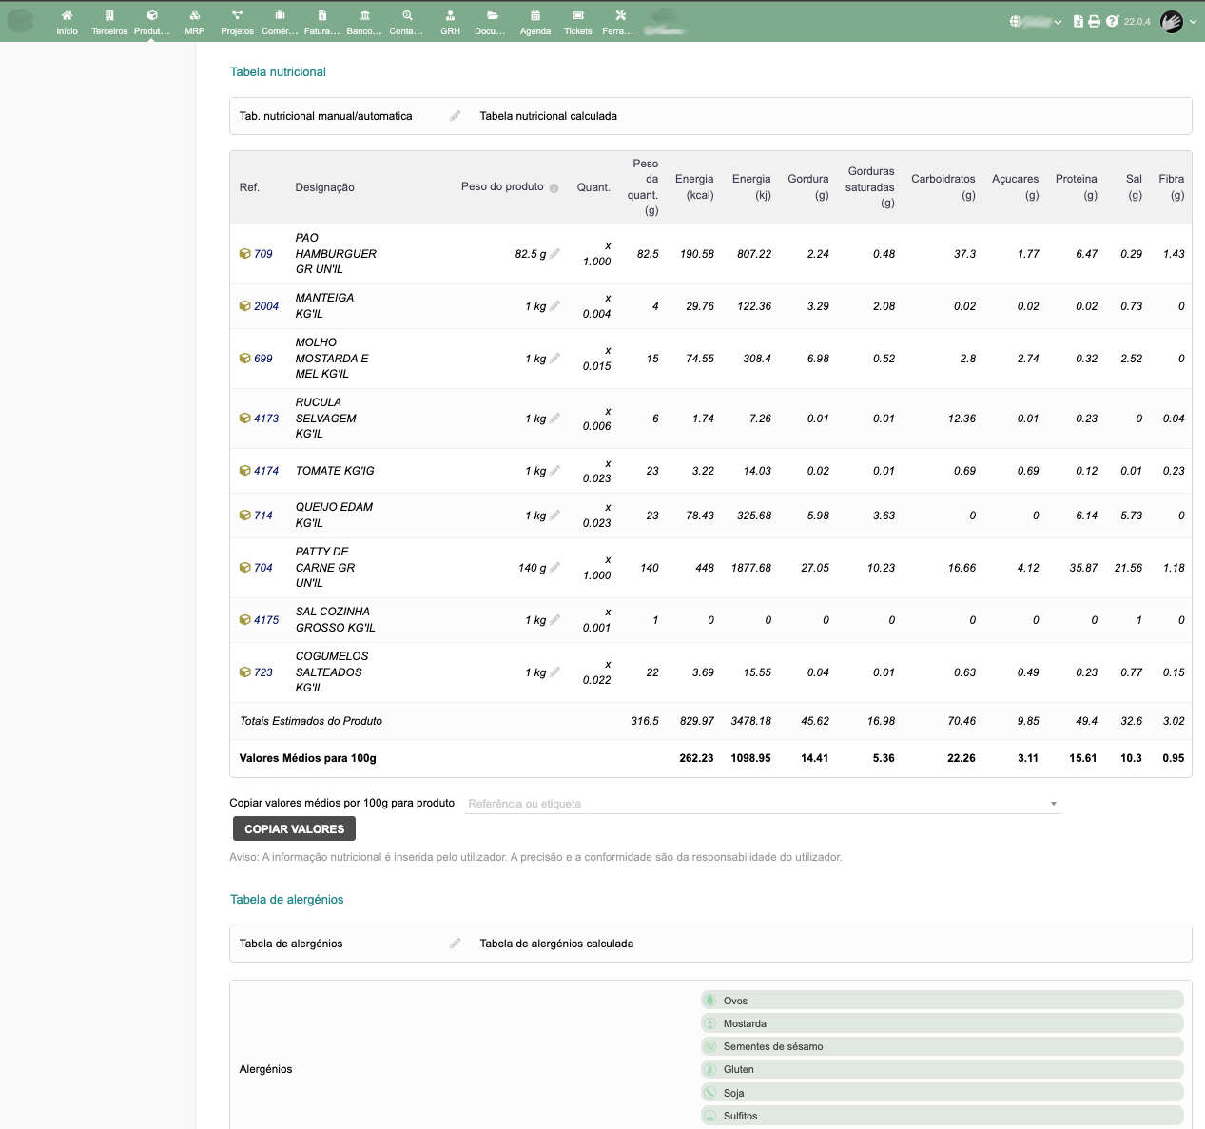Viewport: 1205px width, 1129px height.
Task: Open the help question mark icon
Action: (x=1112, y=21)
